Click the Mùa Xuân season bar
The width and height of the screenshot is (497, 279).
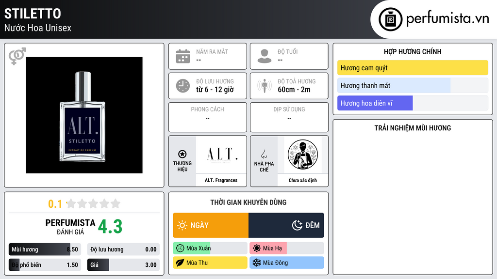pos(210,248)
